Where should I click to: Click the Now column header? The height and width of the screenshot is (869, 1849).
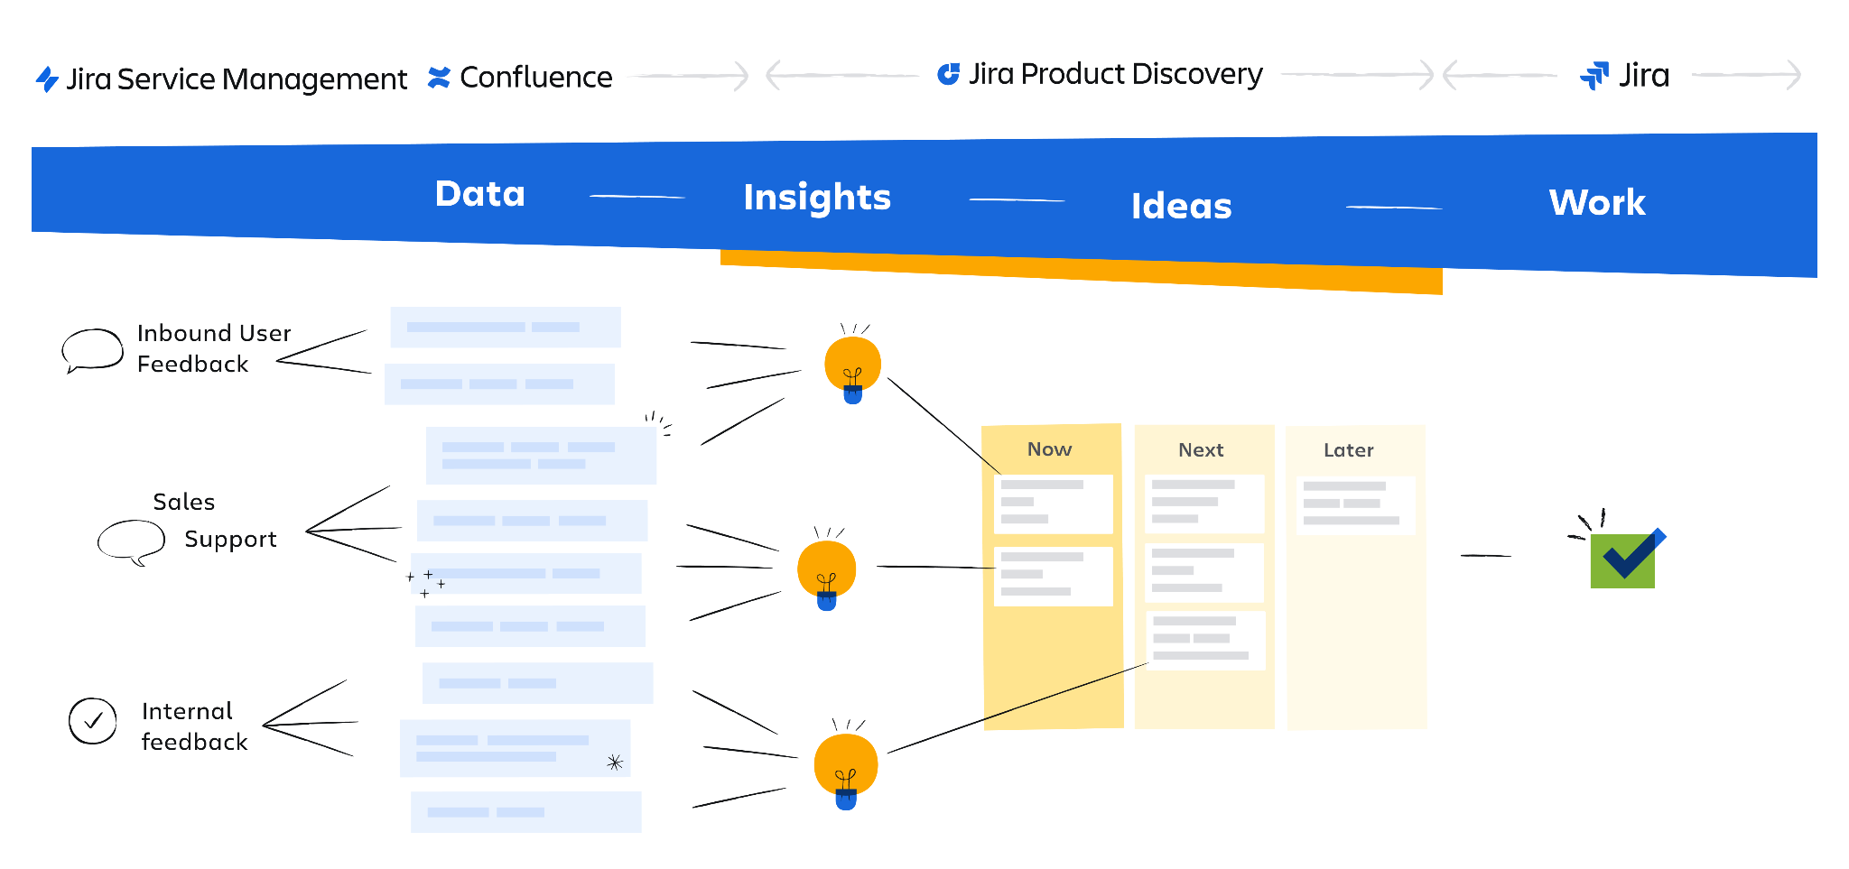[x=1049, y=449]
